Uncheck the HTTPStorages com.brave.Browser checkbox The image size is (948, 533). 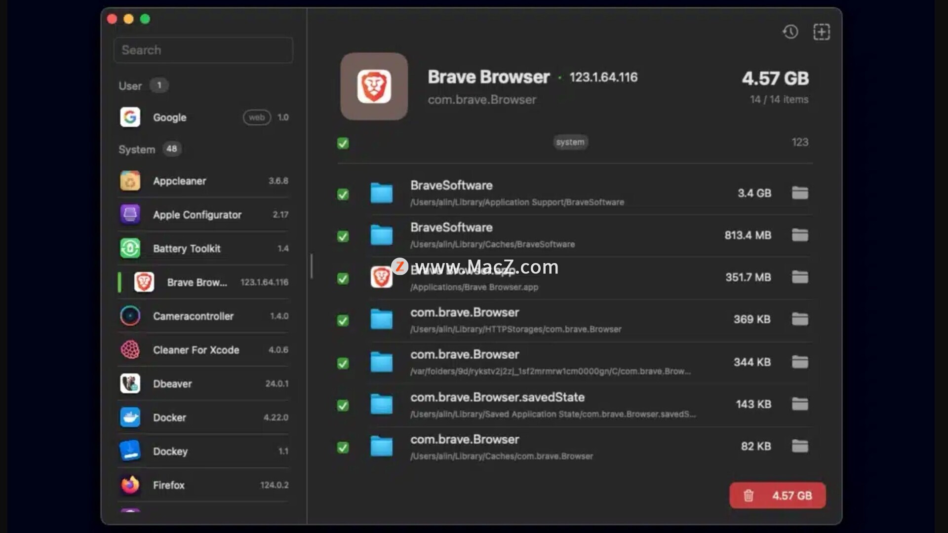(343, 321)
